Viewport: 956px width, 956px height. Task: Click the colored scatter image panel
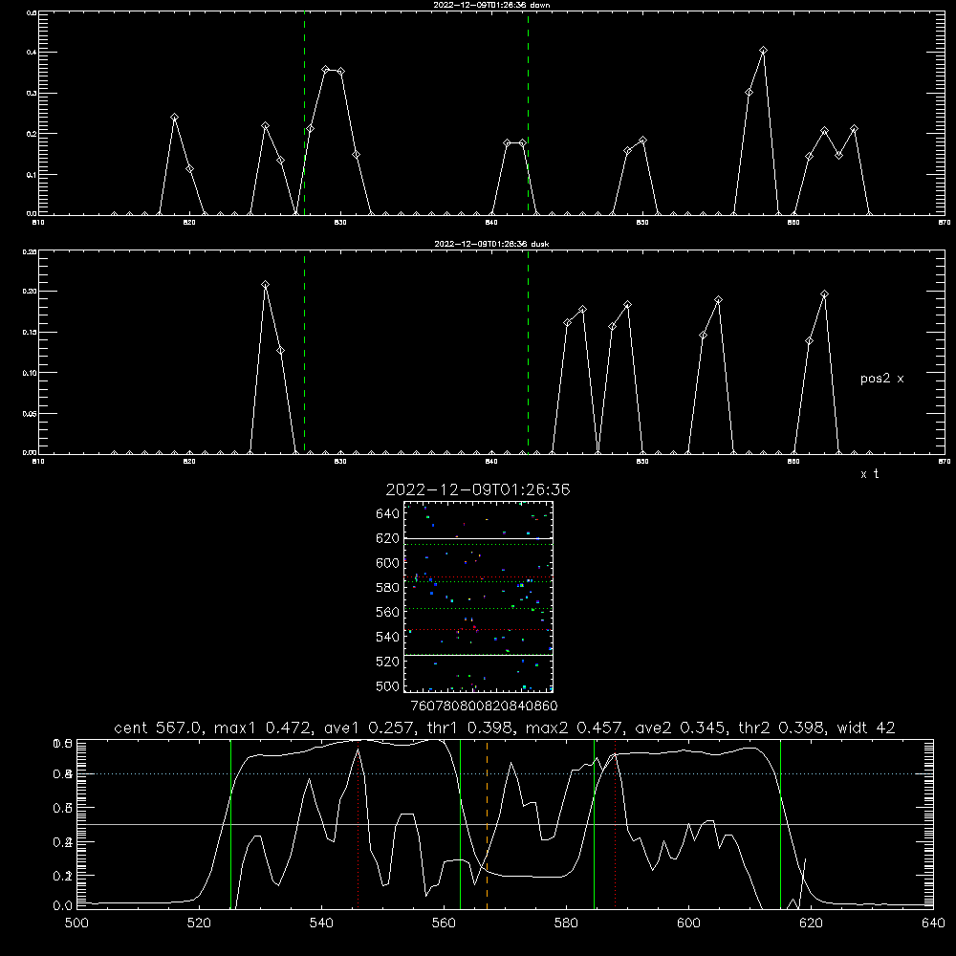click(x=478, y=597)
